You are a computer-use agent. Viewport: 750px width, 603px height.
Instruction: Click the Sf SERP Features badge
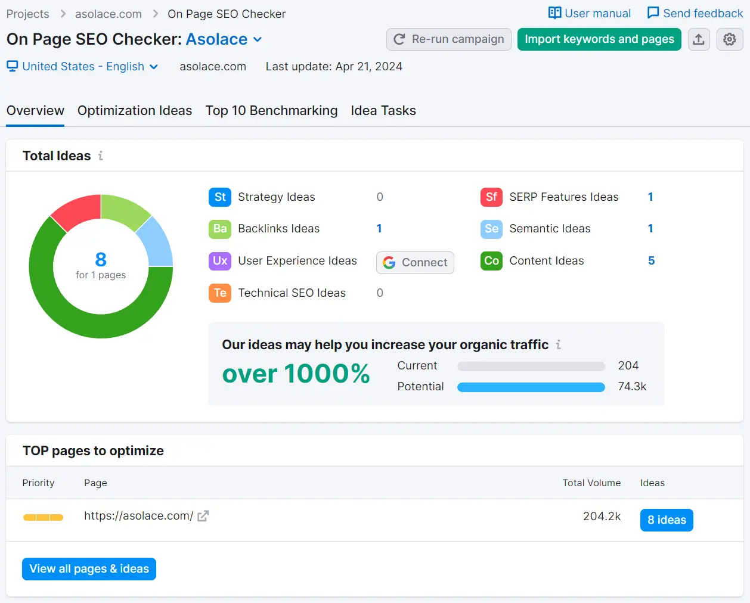tap(491, 197)
